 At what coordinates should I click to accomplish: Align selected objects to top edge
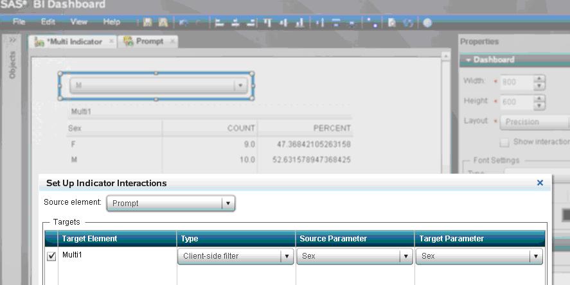point(267,23)
